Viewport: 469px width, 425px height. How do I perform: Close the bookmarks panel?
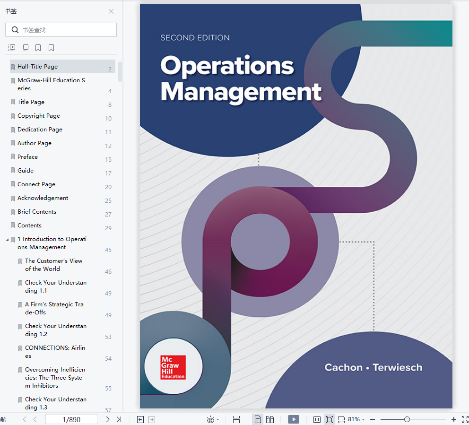click(x=111, y=11)
